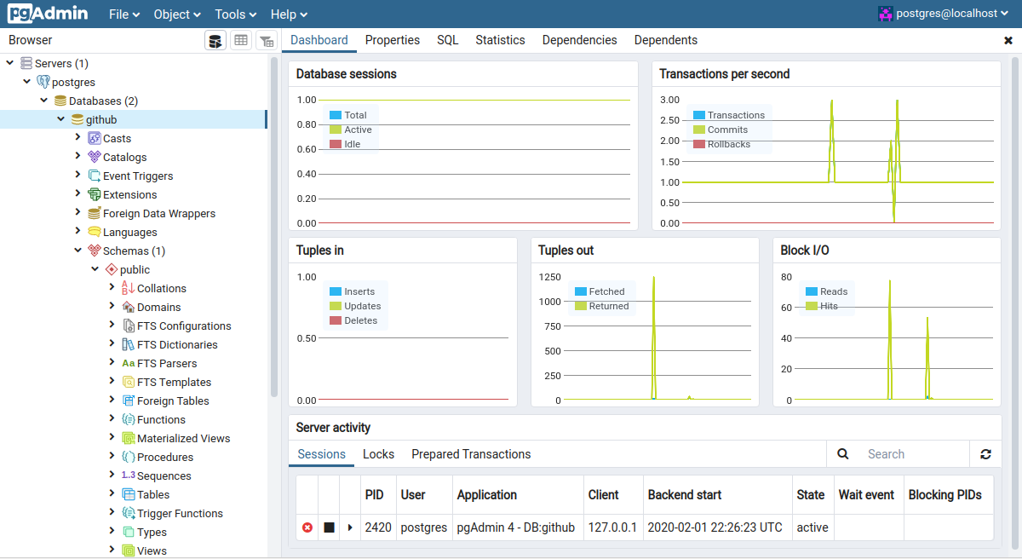Click the Catalogs node icon

pyautogui.click(x=95, y=157)
